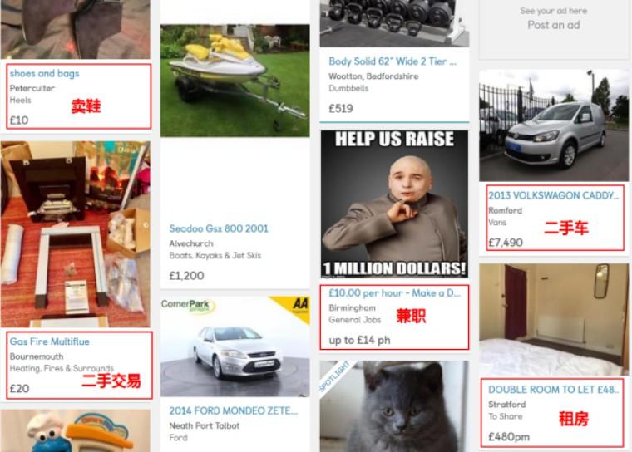Click the grey kitten photo
The image size is (632, 452).
coord(395,406)
